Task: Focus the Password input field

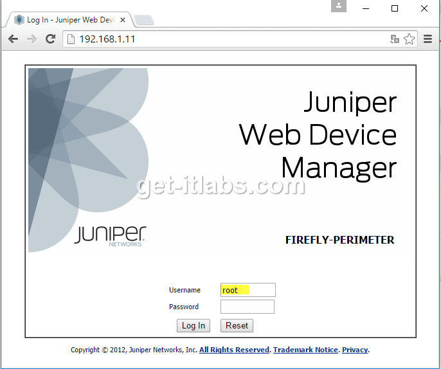Action: point(248,307)
